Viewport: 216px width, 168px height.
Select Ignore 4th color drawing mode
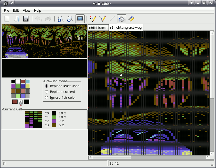click(60, 98)
